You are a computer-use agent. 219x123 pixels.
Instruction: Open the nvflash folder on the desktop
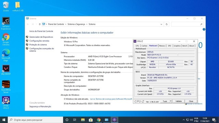(18, 6)
